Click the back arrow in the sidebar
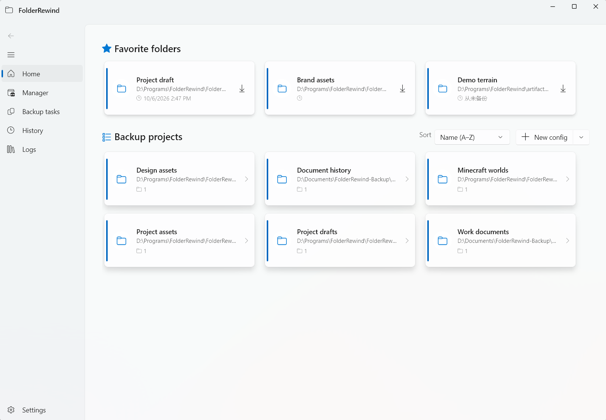The height and width of the screenshot is (420, 606). point(11,36)
